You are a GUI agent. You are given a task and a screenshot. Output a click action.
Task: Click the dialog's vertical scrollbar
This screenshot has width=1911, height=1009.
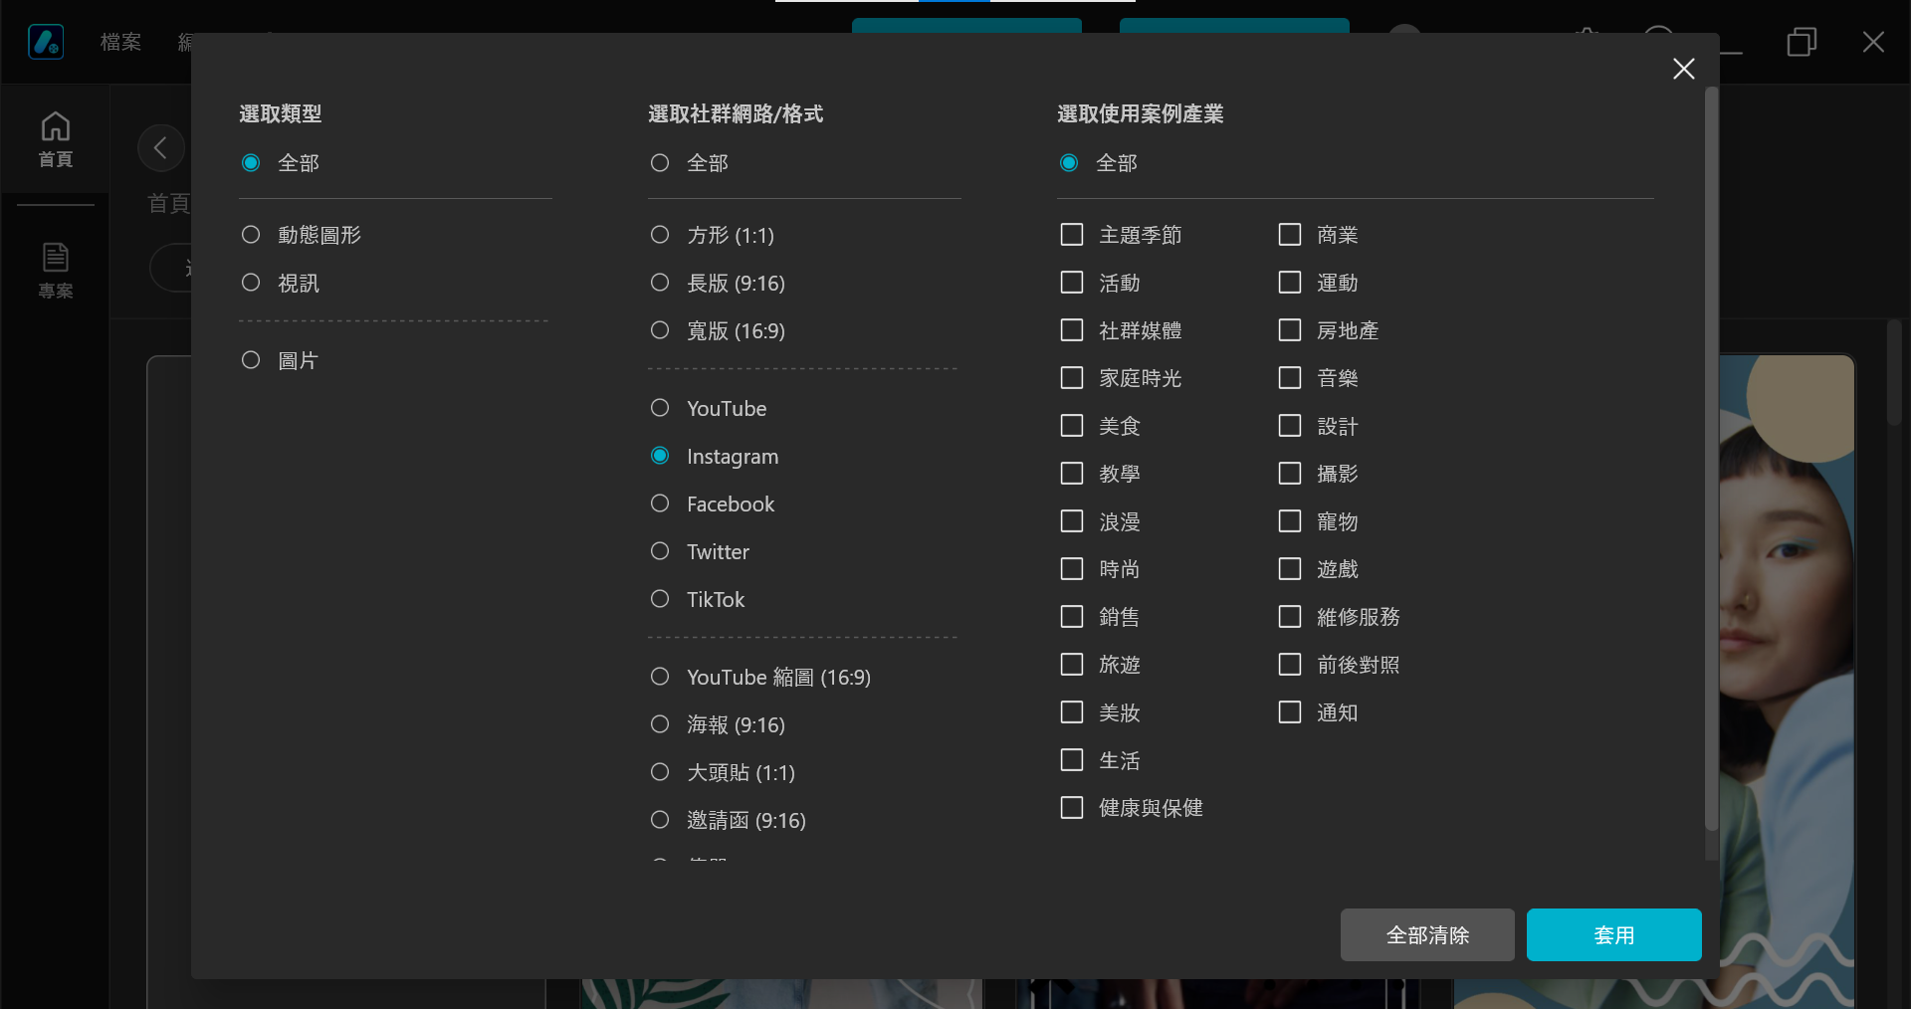click(x=1711, y=458)
